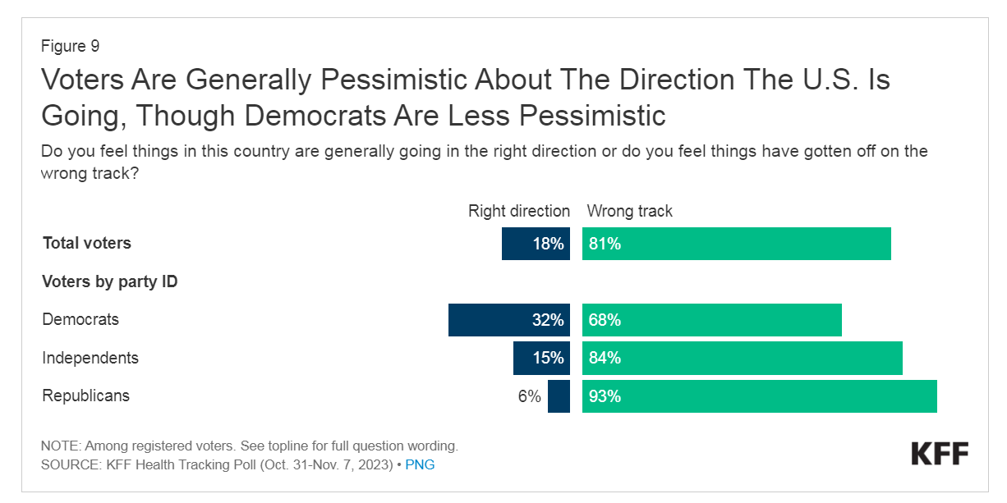
Task: Click the Independents row label
Action: click(90, 358)
